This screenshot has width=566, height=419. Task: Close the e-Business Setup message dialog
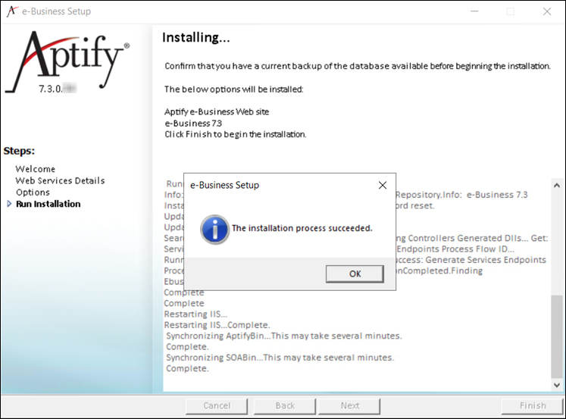(x=383, y=185)
